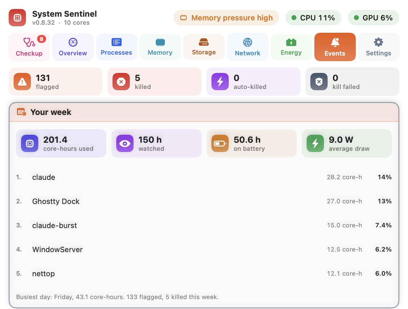Select the Events tab
This screenshot has height=309, width=408.
click(335, 47)
